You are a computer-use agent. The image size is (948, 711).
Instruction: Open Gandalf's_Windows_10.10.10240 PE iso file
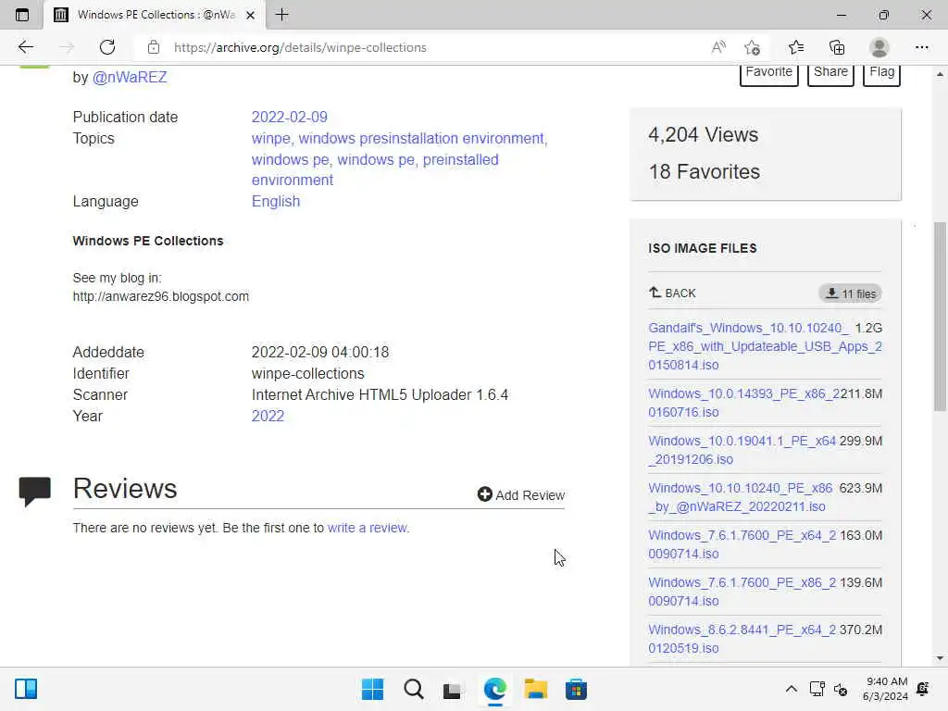click(765, 346)
